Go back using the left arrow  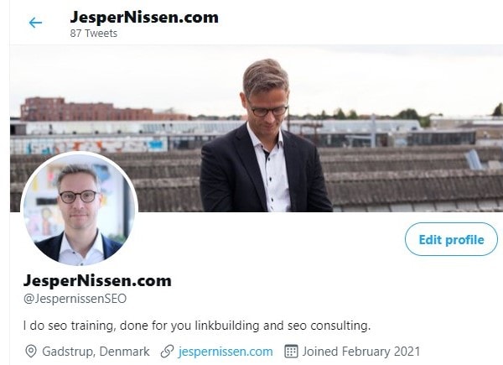tap(35, 23)
